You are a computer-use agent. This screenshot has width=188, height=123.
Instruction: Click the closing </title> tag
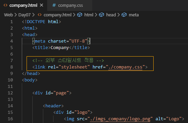click(79, 48)
